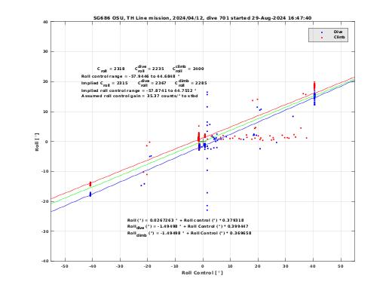This screenshot has width=392, height=294.
Task: Select the Implied roll control range text line
Action: 139,90
